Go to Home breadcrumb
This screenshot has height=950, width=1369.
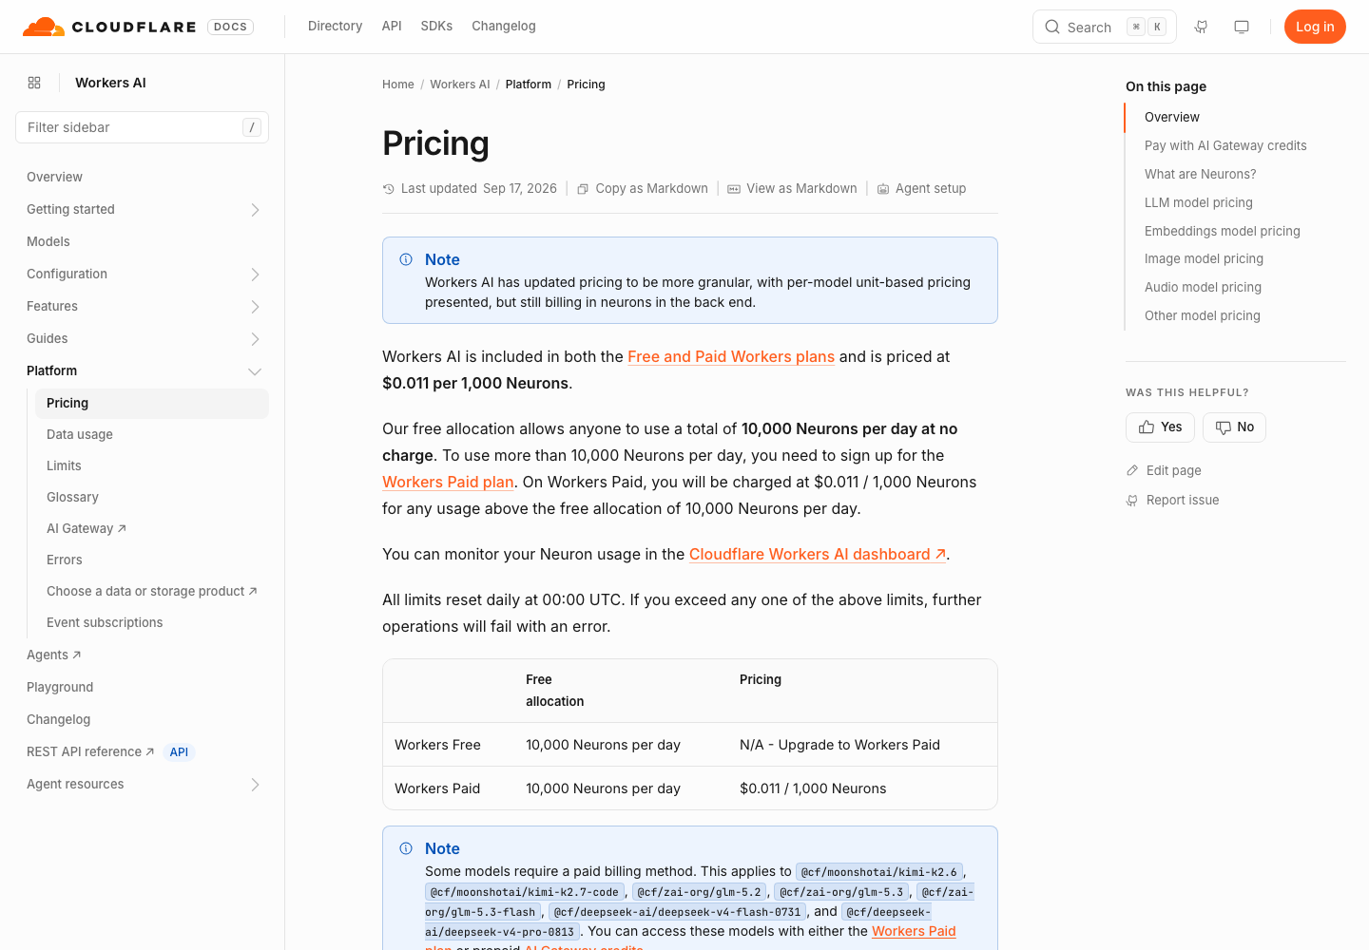point(398,85)
